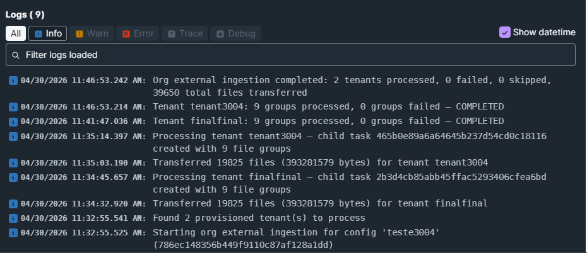
Task: Click the yellow Warn icon in filter bar
Action: point(80,34)
